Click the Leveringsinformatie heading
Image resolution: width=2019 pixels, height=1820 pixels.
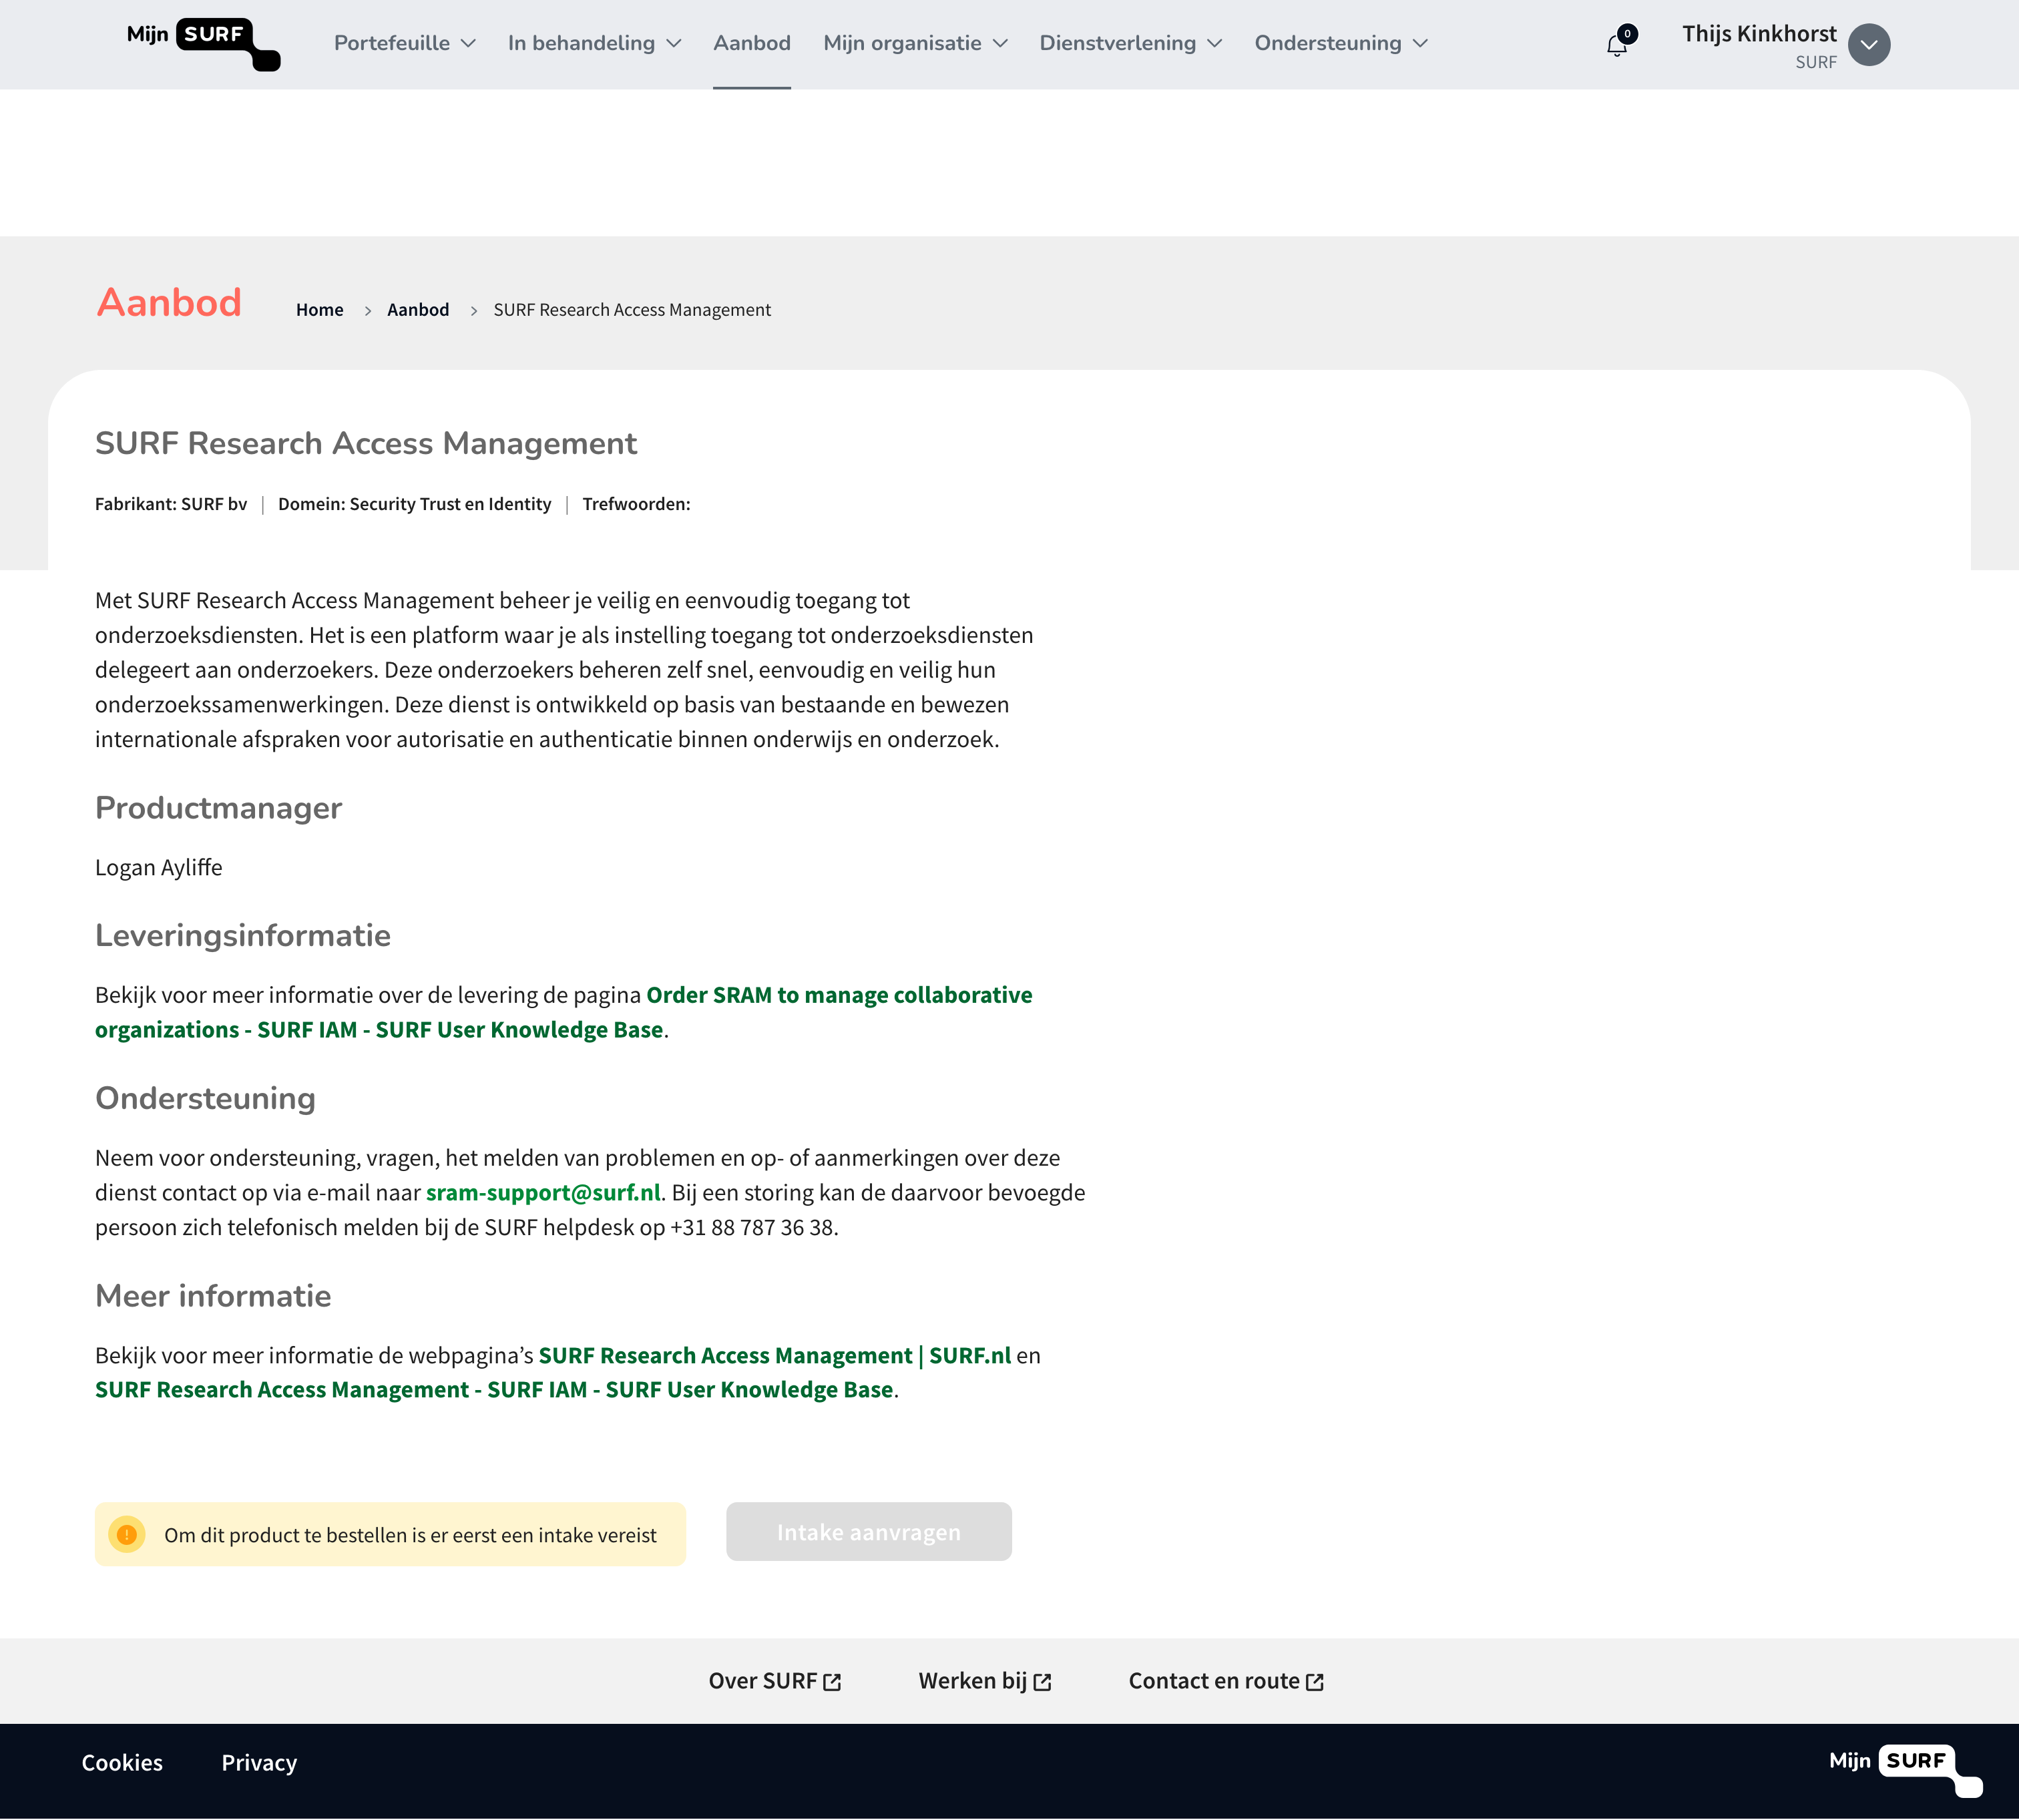pyautogui.click(x=243, y=935)
